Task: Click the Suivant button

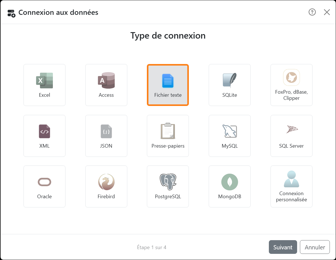Action: click(283, 247)
